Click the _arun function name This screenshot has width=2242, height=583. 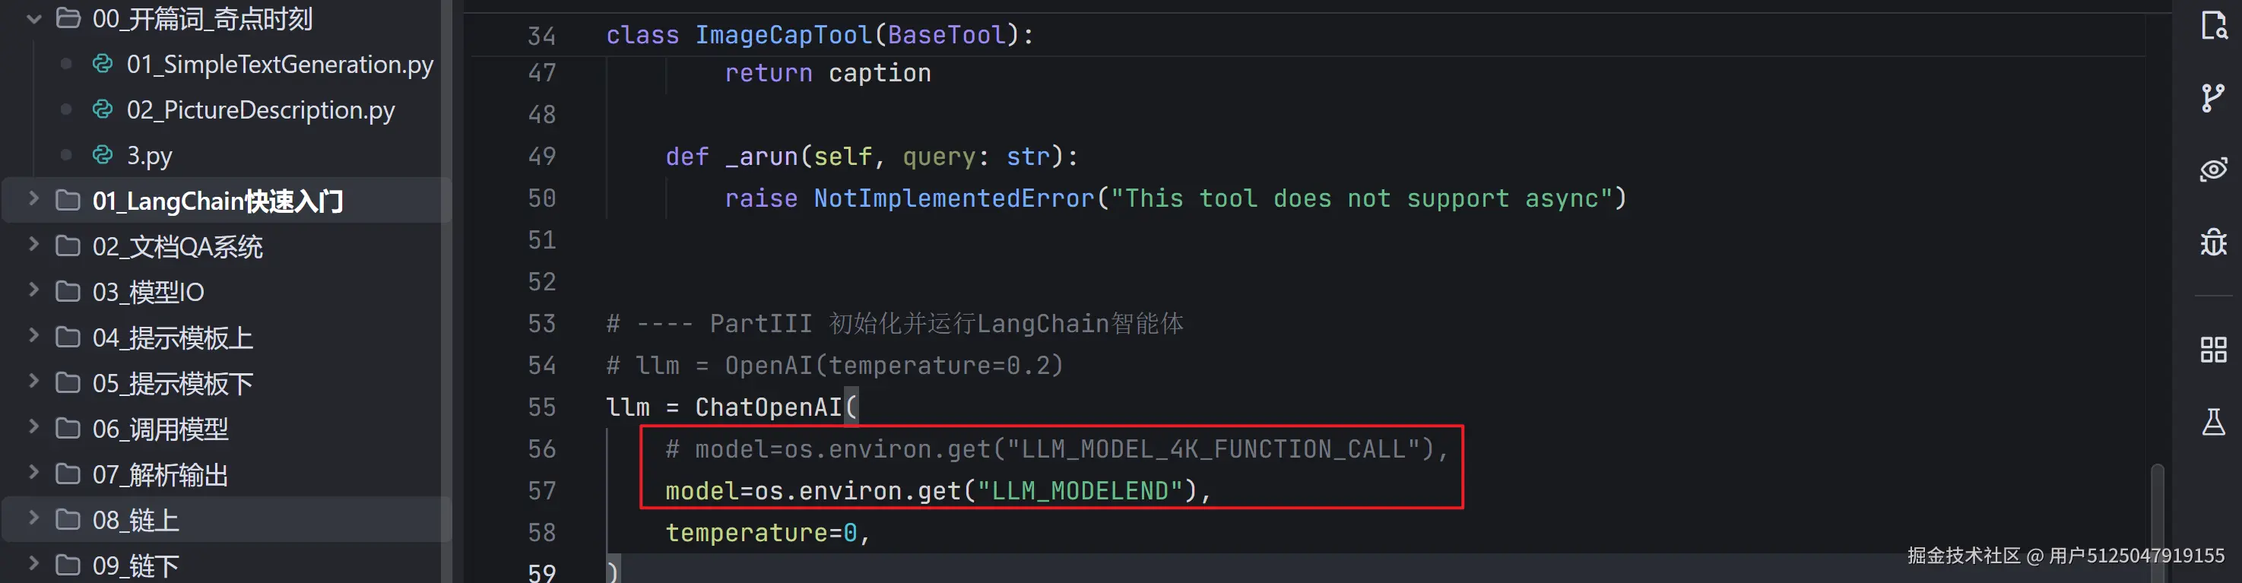761,157
